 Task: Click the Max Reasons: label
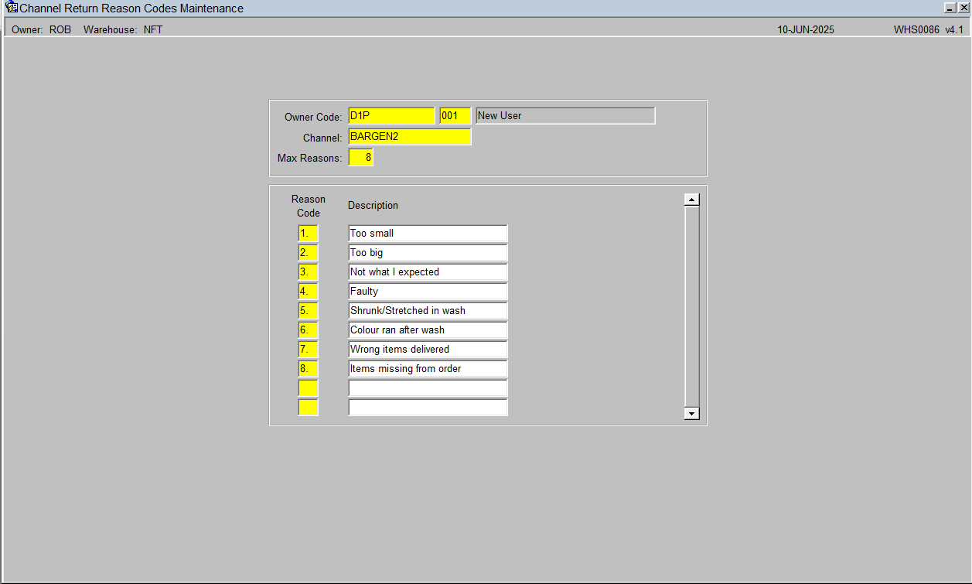click(309, 159)
